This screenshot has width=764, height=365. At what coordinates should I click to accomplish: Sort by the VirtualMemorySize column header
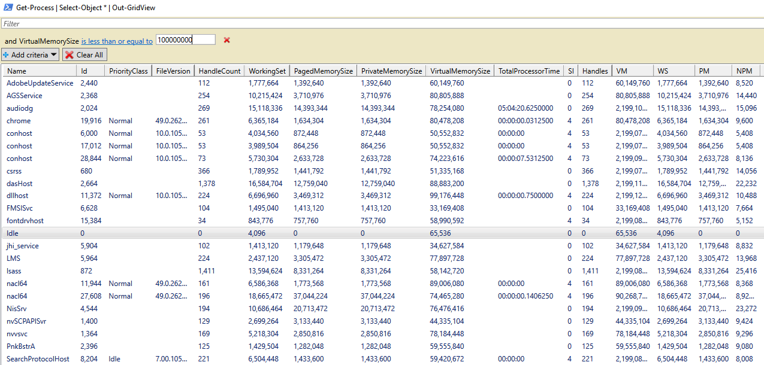pyautogui.click(x=460, y=71)
